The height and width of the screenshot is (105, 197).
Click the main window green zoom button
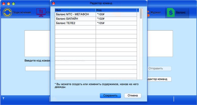(x=13, y=4)
